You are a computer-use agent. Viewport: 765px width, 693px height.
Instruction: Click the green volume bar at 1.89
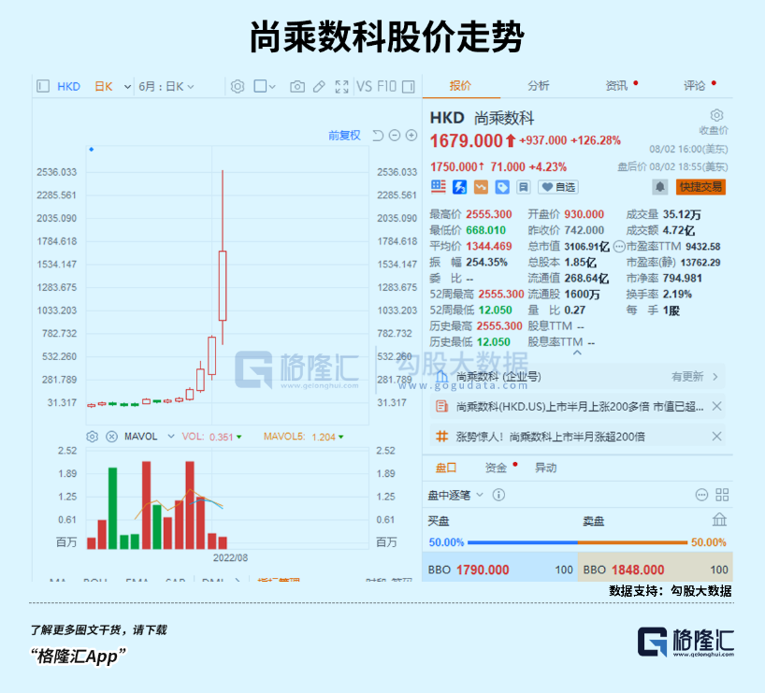click(113, 508)
